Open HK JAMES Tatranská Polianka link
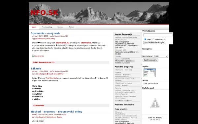 pos(126,118)
